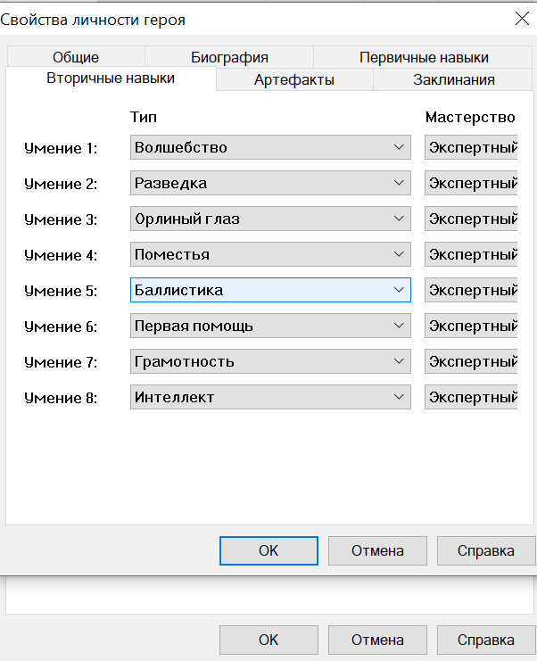The height and width of the screenshot is (661, 537).
Task: Open the Артефакты tab
Action: 294,79
